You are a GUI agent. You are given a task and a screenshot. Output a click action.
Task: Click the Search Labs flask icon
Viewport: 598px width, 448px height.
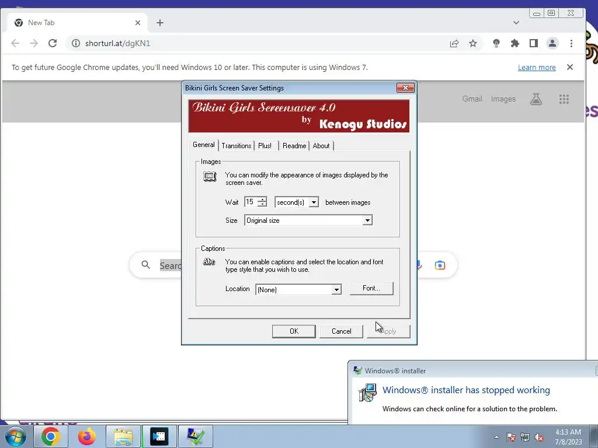[536, 99]
